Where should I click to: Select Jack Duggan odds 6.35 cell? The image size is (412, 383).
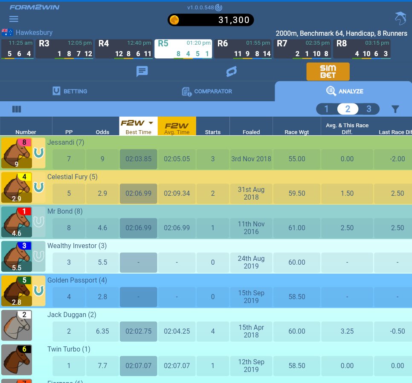coord(102,332)
